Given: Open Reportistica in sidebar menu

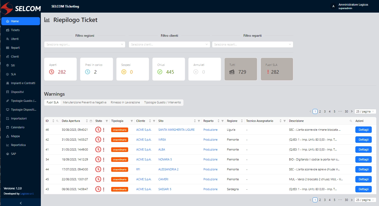Looking at the screenshot, I should [21, 145].
